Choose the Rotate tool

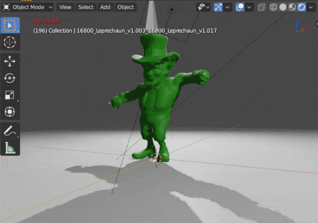coord(10,78)
